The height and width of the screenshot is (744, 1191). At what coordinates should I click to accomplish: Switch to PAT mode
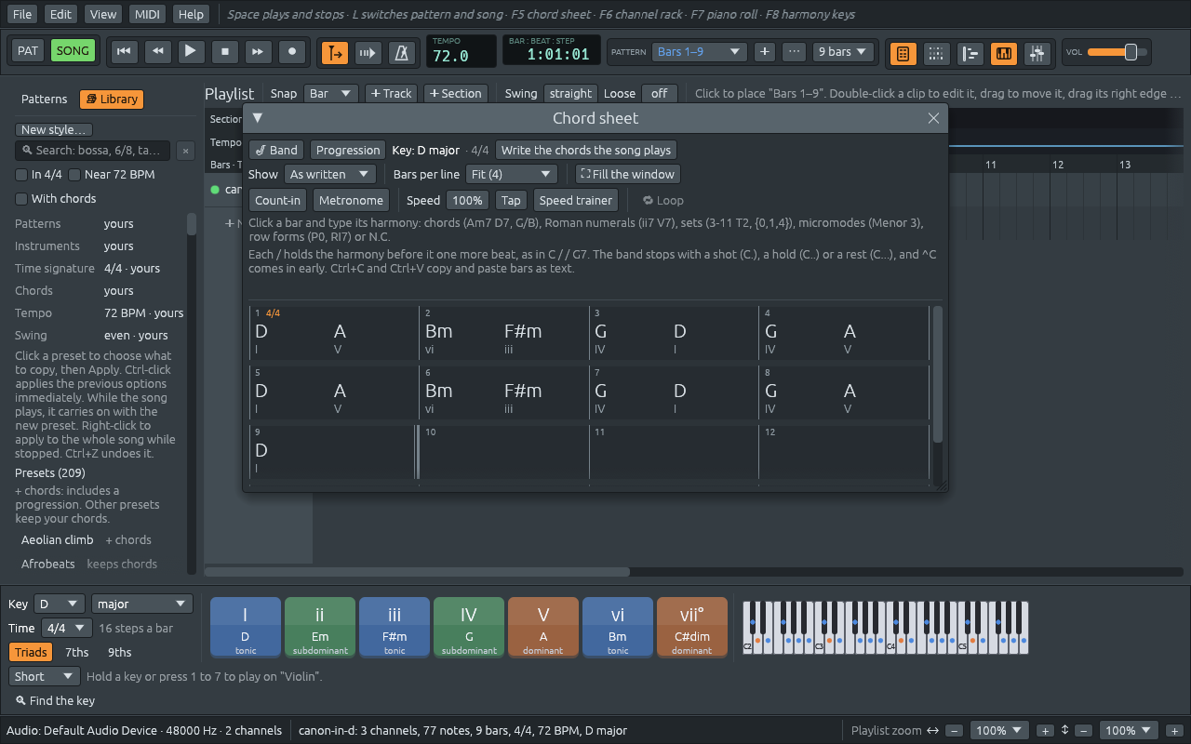[28, 51]
